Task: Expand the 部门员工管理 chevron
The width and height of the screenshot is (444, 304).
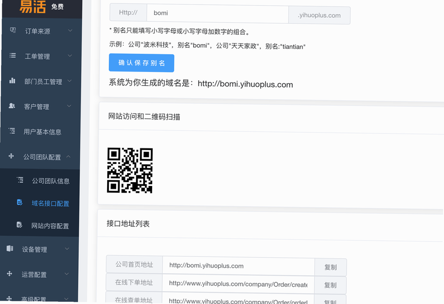Action: coord(69,81)
